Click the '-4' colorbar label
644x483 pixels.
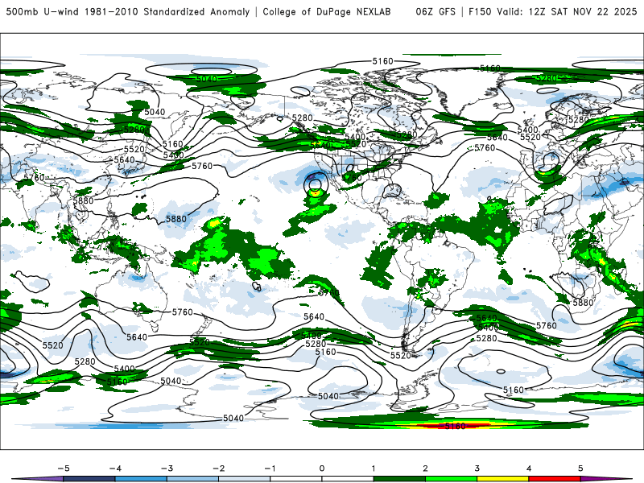115,469
